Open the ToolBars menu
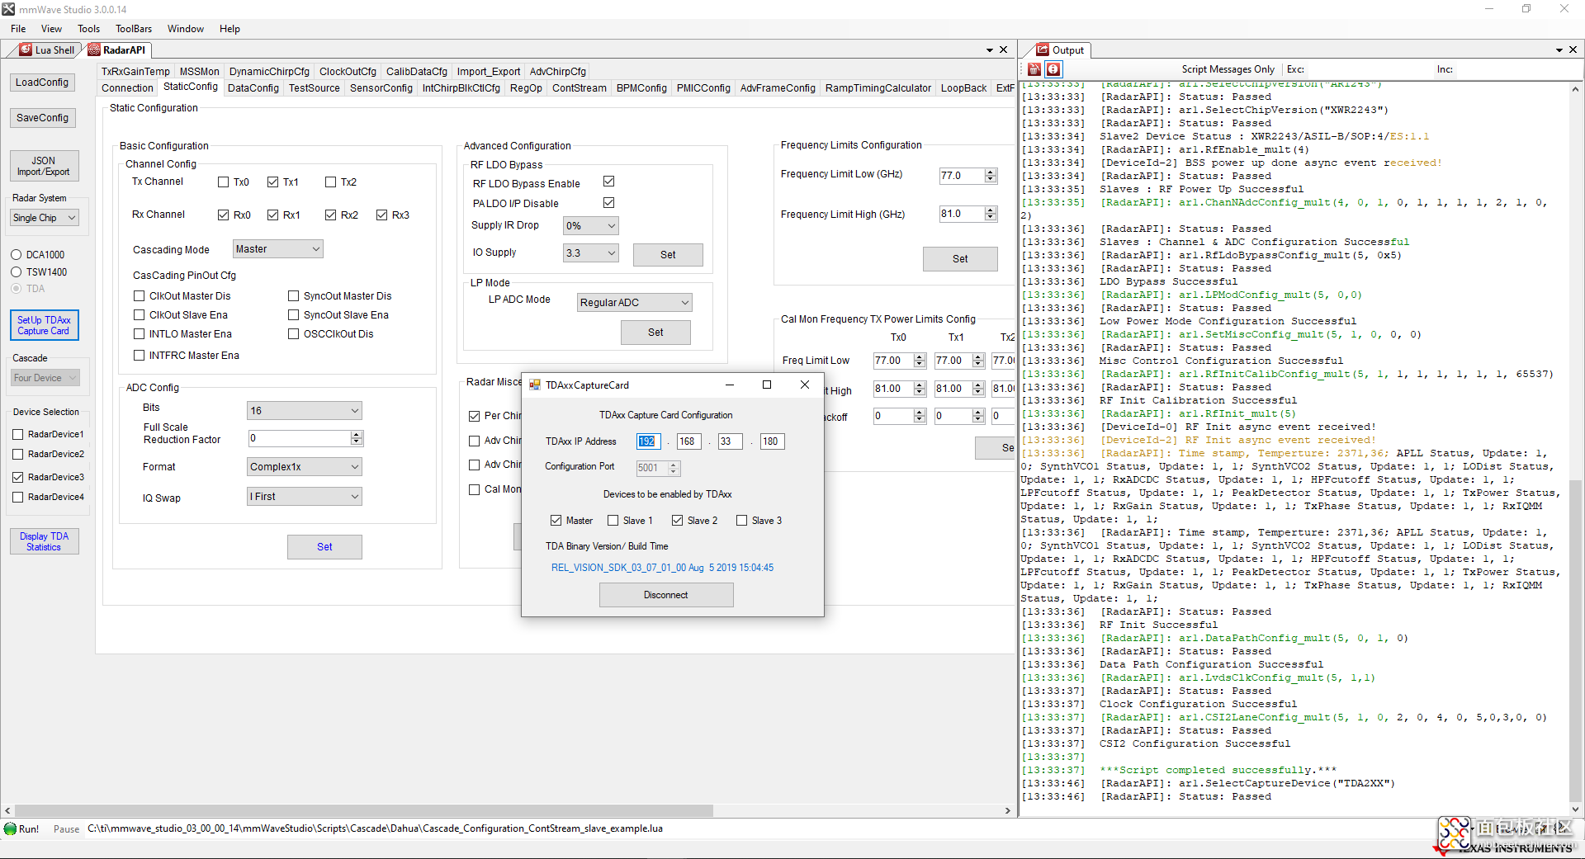Screen dimensions: 1585x859 [134, 29]
